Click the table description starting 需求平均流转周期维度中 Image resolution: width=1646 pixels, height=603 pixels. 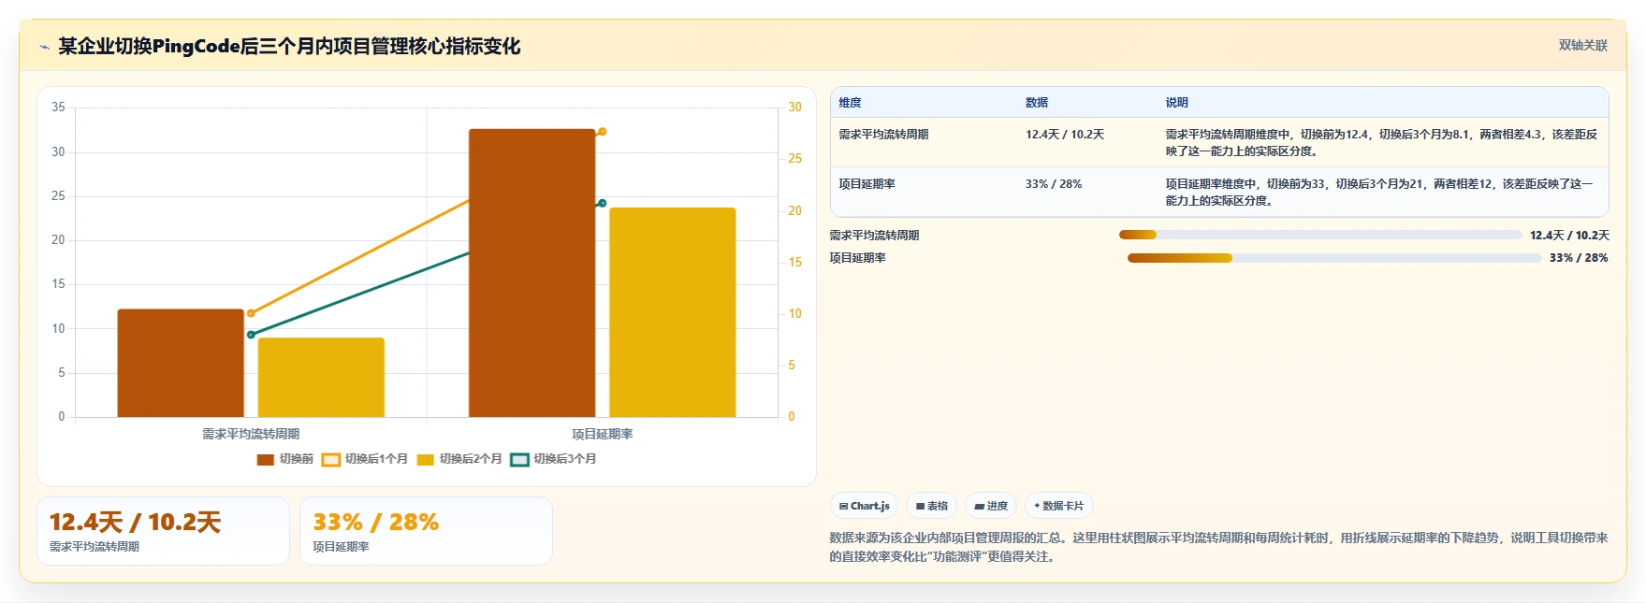pyautogui.click(x=1381, y=143)
